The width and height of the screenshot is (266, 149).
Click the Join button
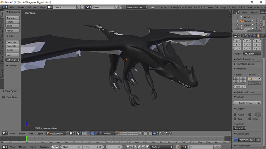tap(13, 55)
